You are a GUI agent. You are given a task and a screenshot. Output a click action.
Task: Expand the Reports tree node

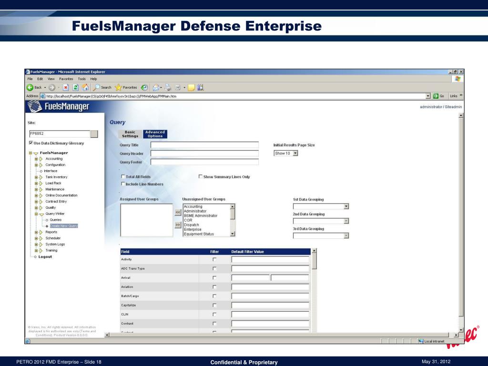[x=36, y=232]
